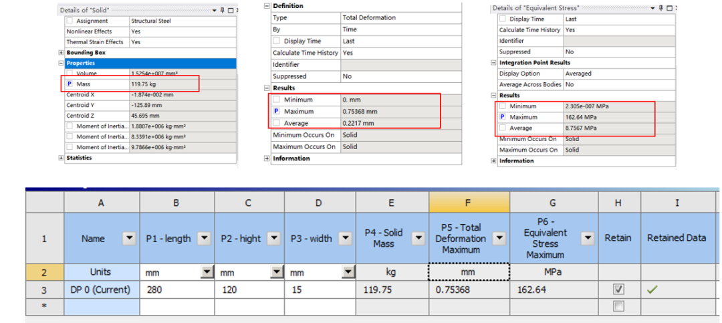Image resolution: width=722 pixels, height=323 pixels.
Task: Expand Information in Equivalent Stress details
Action: [x=493, y=160]
